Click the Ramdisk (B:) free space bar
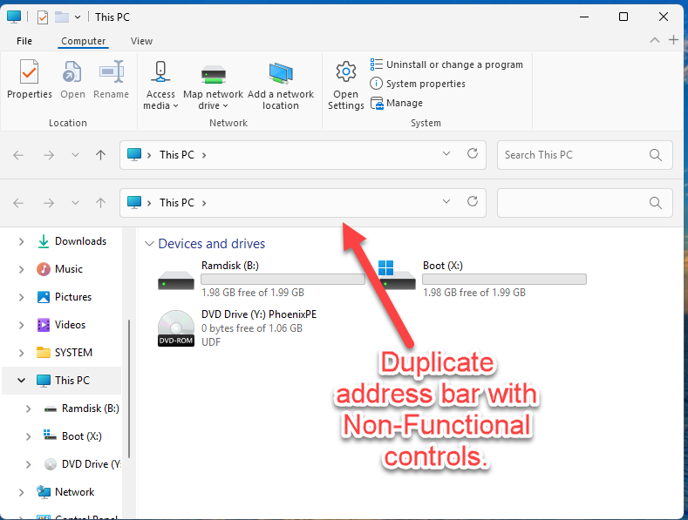688x520 pixels. click(x=283, y=279)
